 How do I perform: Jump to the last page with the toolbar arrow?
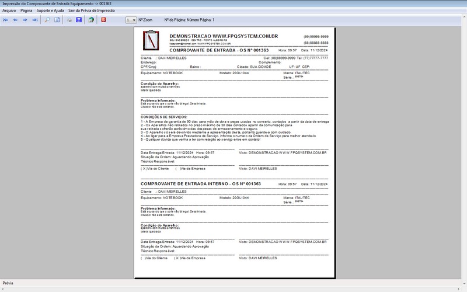[x=35, y=20]
